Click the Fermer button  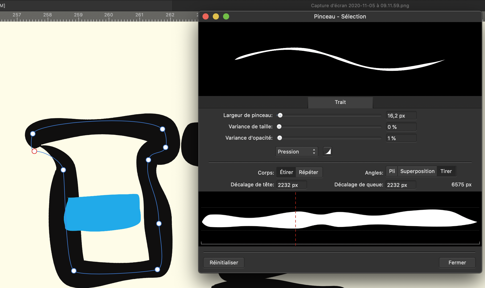(457, 263)
